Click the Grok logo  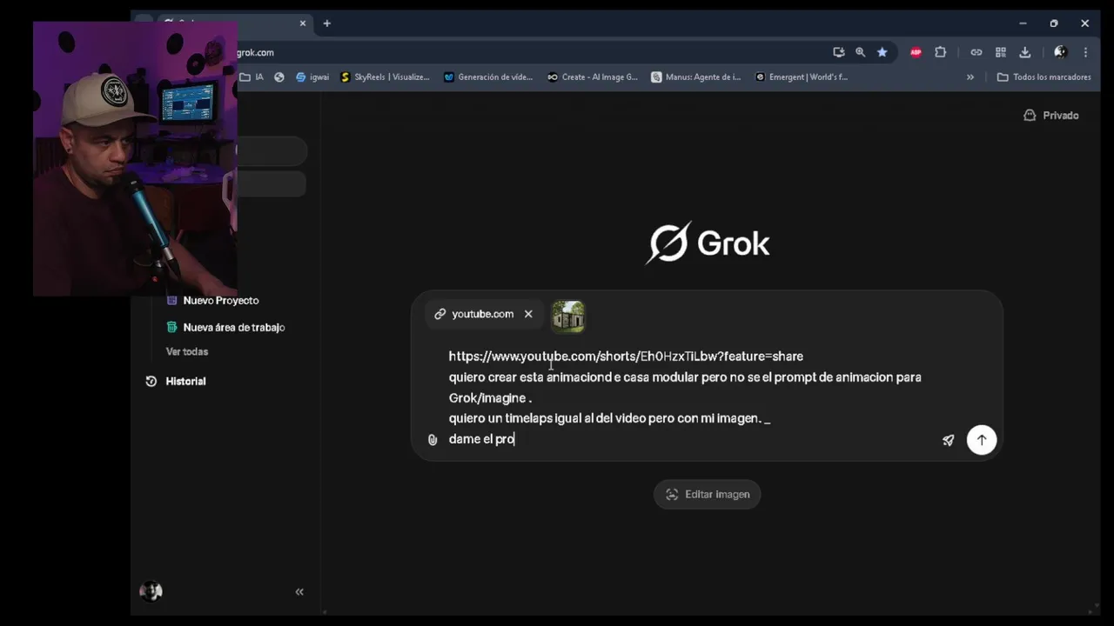pos(708,243)
